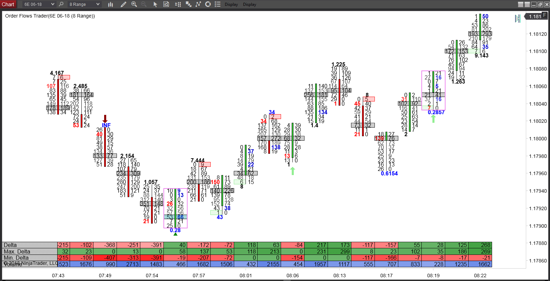The height and width of the screenshot is (281, 550).
Task: Click the 4.167 ratio label
Action: click(x=57, y=73)
